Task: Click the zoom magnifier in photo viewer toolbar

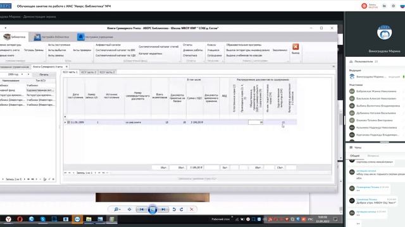Action: point(117,209)
